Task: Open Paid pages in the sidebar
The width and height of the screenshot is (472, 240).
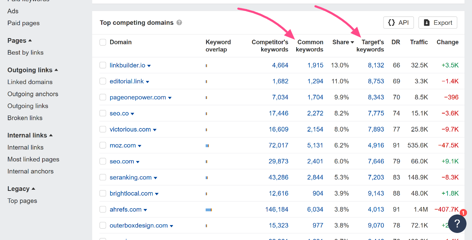Action: pos(24,23)
